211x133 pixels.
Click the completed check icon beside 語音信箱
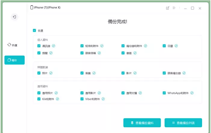99,53
